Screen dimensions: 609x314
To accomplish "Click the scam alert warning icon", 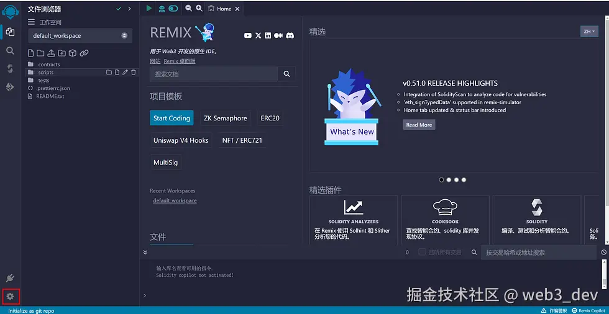I will click(x=544, y=310).
